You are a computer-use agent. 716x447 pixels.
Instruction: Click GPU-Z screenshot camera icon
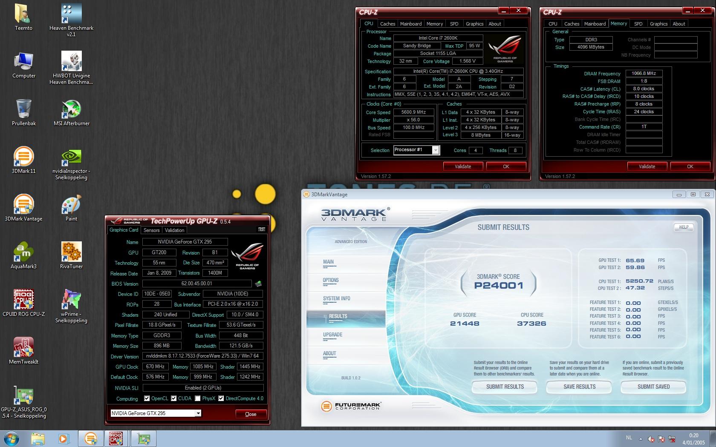coord(262,229)
